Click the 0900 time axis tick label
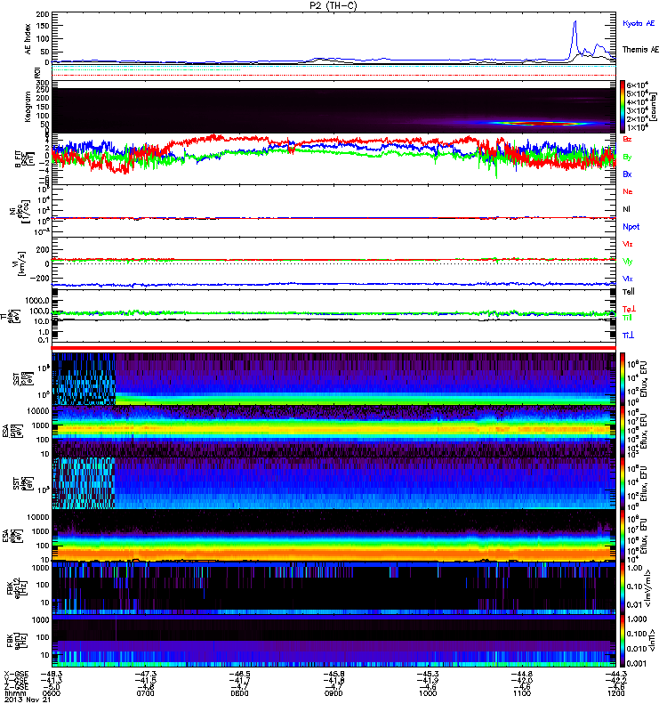Viewport: 667px width, 712px height. point(334,694)
